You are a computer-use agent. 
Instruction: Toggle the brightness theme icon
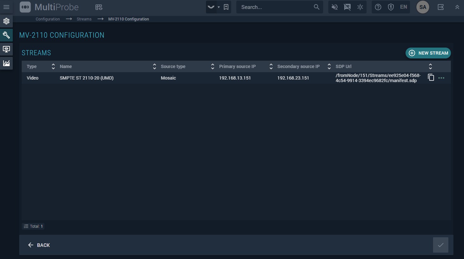(x=360, y=7)
